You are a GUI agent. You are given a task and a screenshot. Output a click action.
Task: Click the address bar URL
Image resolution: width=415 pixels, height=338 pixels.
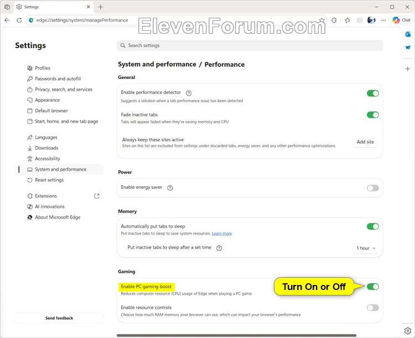click(x=82, y=20)
